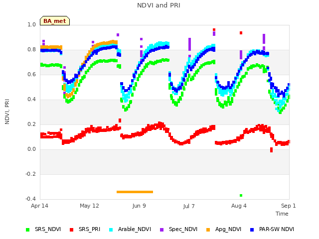Screen dimensions: 319x239
Task: Click the 0.4 y-axis tick label
Action: click(31, 100)
